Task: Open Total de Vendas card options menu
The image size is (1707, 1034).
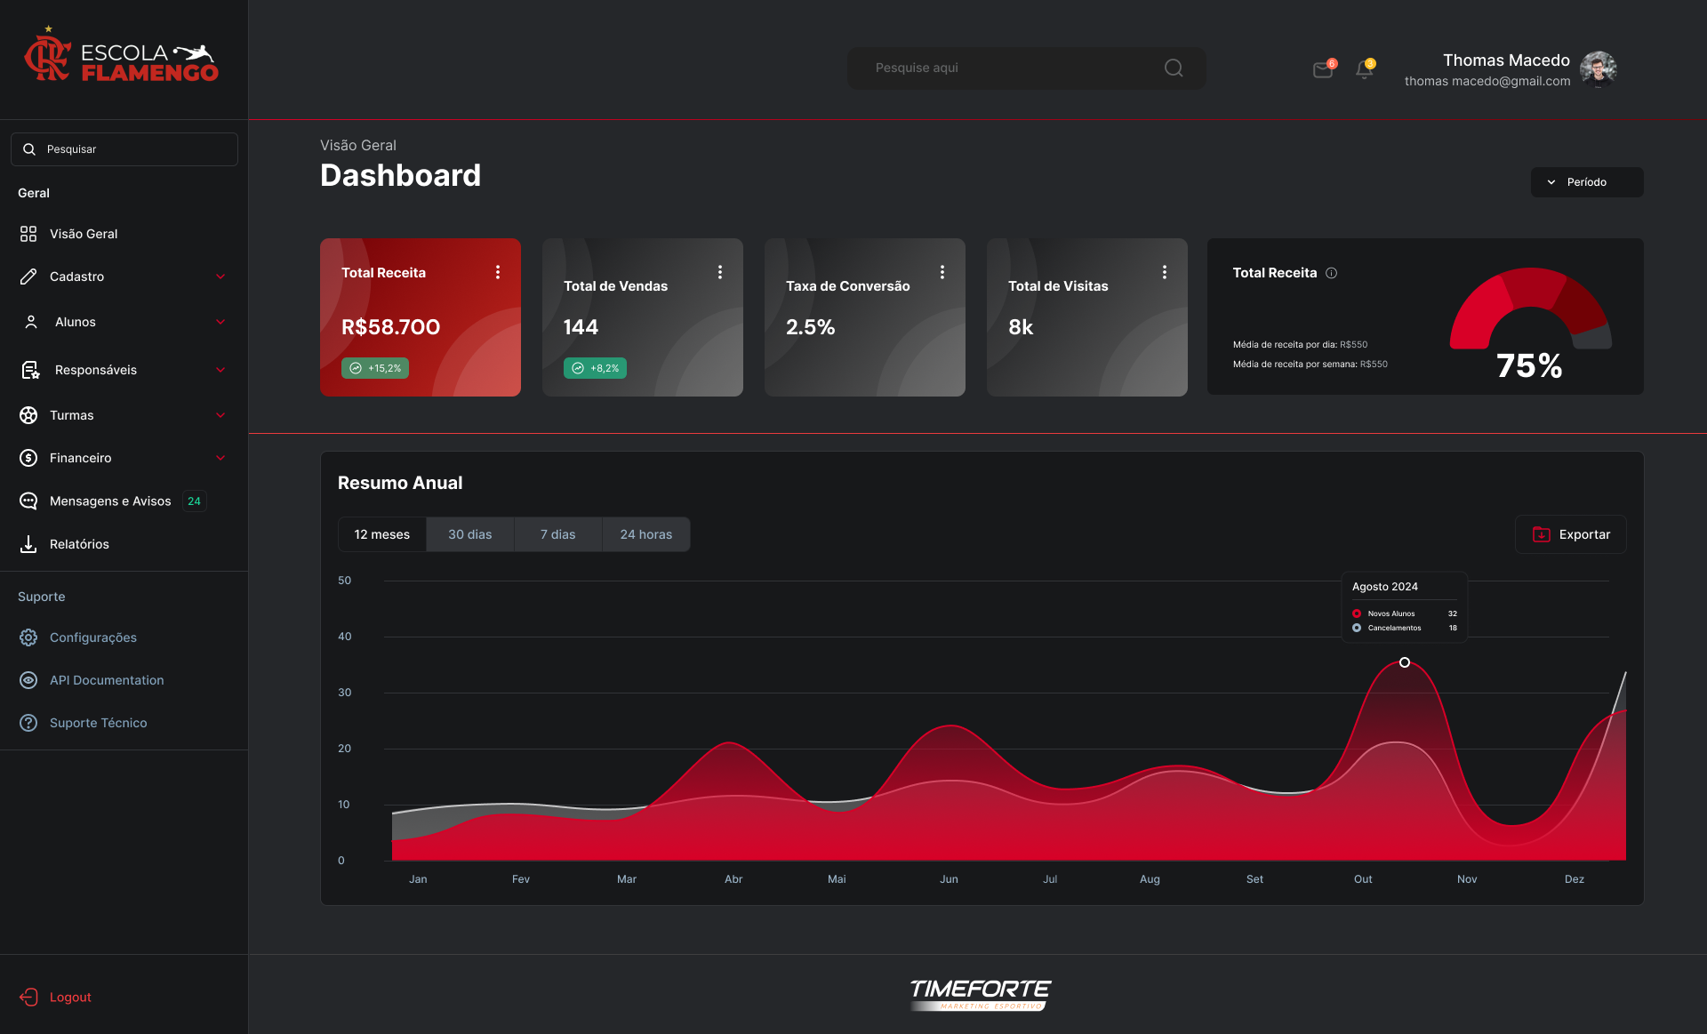Action: [720, 272]
